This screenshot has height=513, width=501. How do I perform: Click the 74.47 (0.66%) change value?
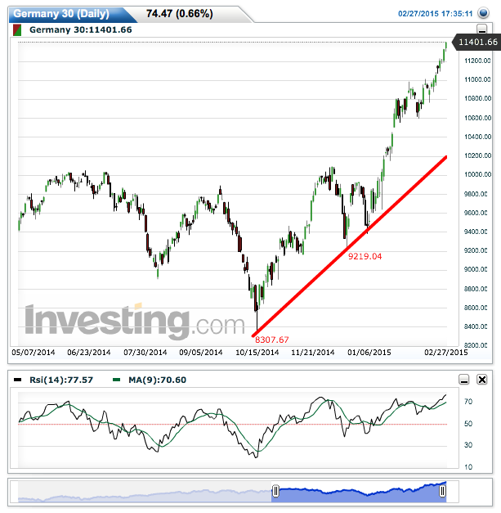tap(180, 14)
